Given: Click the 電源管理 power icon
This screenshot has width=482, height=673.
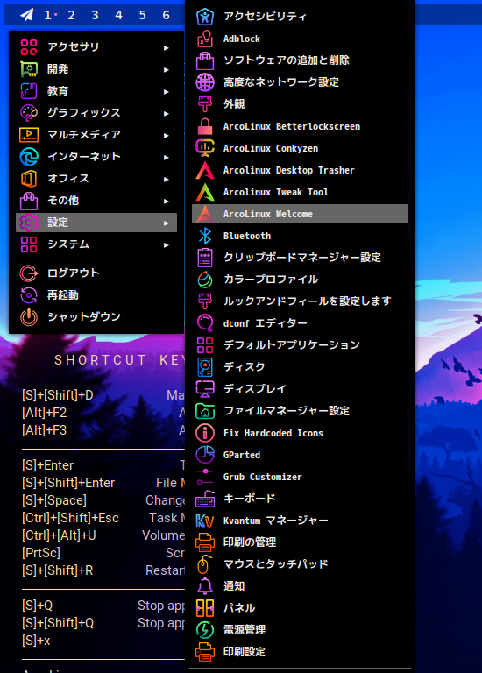Looking at the screenshot, I should click(x=205, y=630).
